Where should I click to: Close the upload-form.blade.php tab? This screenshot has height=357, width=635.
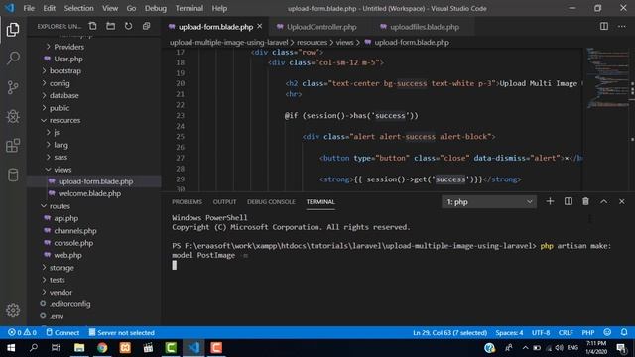click(260, 27)
